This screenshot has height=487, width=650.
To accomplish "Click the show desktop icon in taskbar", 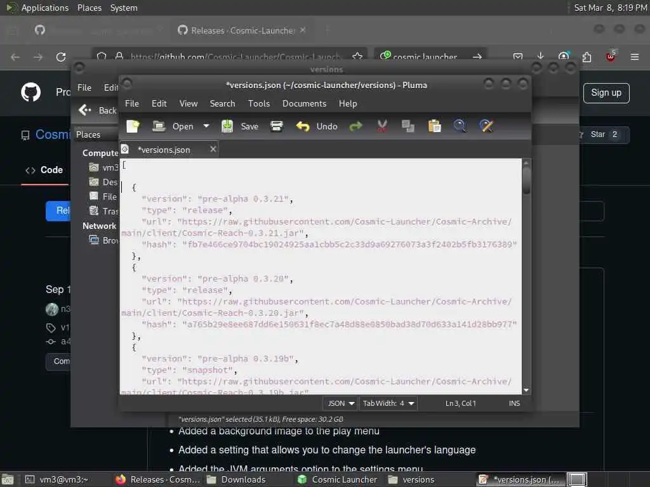I will [x=8, y=479].
